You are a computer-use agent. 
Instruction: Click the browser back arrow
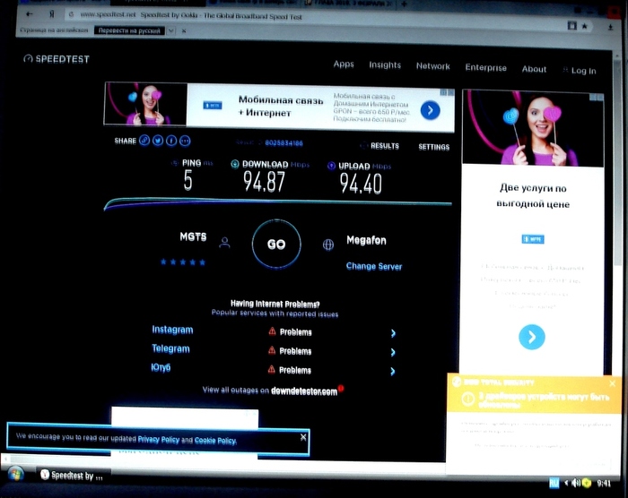(30, 14)
